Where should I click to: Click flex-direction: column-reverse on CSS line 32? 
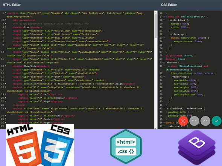(x=193, y=73)
